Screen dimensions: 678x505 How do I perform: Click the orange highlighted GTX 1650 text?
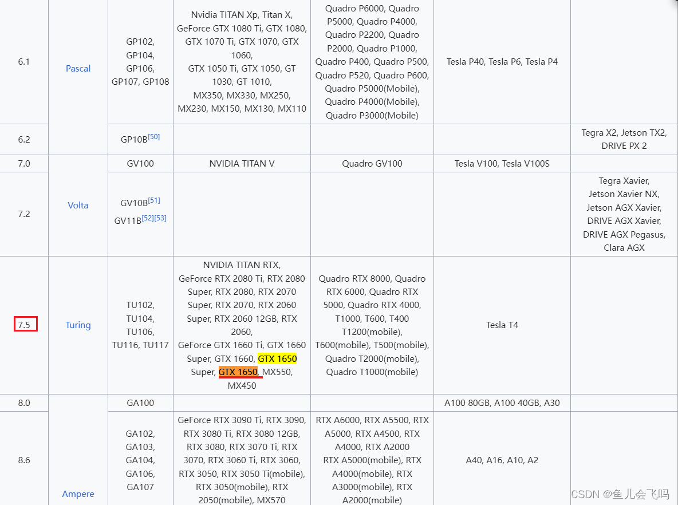point(238,372)
